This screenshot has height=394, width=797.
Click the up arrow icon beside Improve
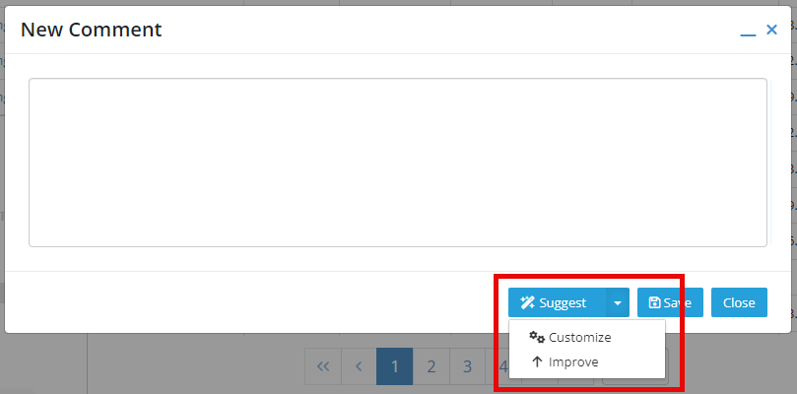[x=537, y=361]
